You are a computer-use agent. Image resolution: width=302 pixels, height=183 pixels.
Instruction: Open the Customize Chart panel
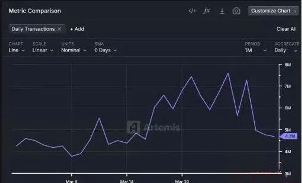[x=273, y=11]
